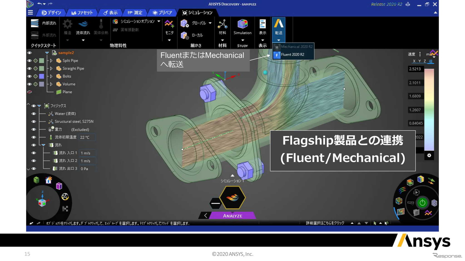This screenshot has height=261, width=465.
Task: Hide the Split Pipe component
Action: [x=29, y=61]
